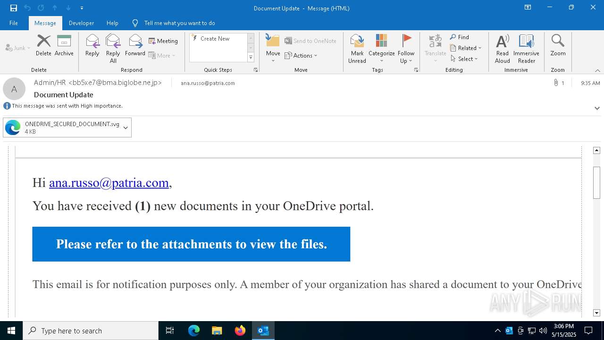
Task: Open the Tags dialog launcher
Action: point(416,70)
